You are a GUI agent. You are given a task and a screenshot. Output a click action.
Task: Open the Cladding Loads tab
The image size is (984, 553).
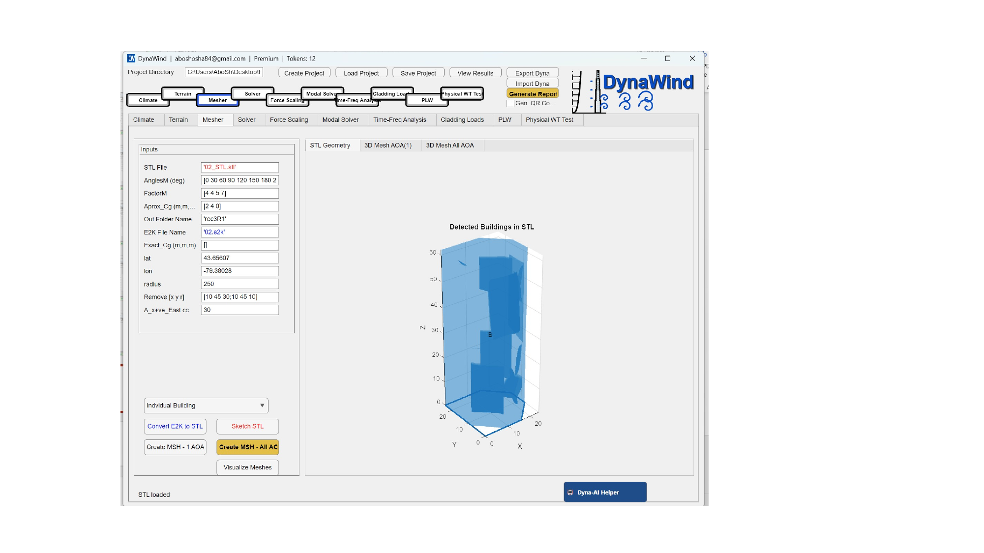pos(462,120)
